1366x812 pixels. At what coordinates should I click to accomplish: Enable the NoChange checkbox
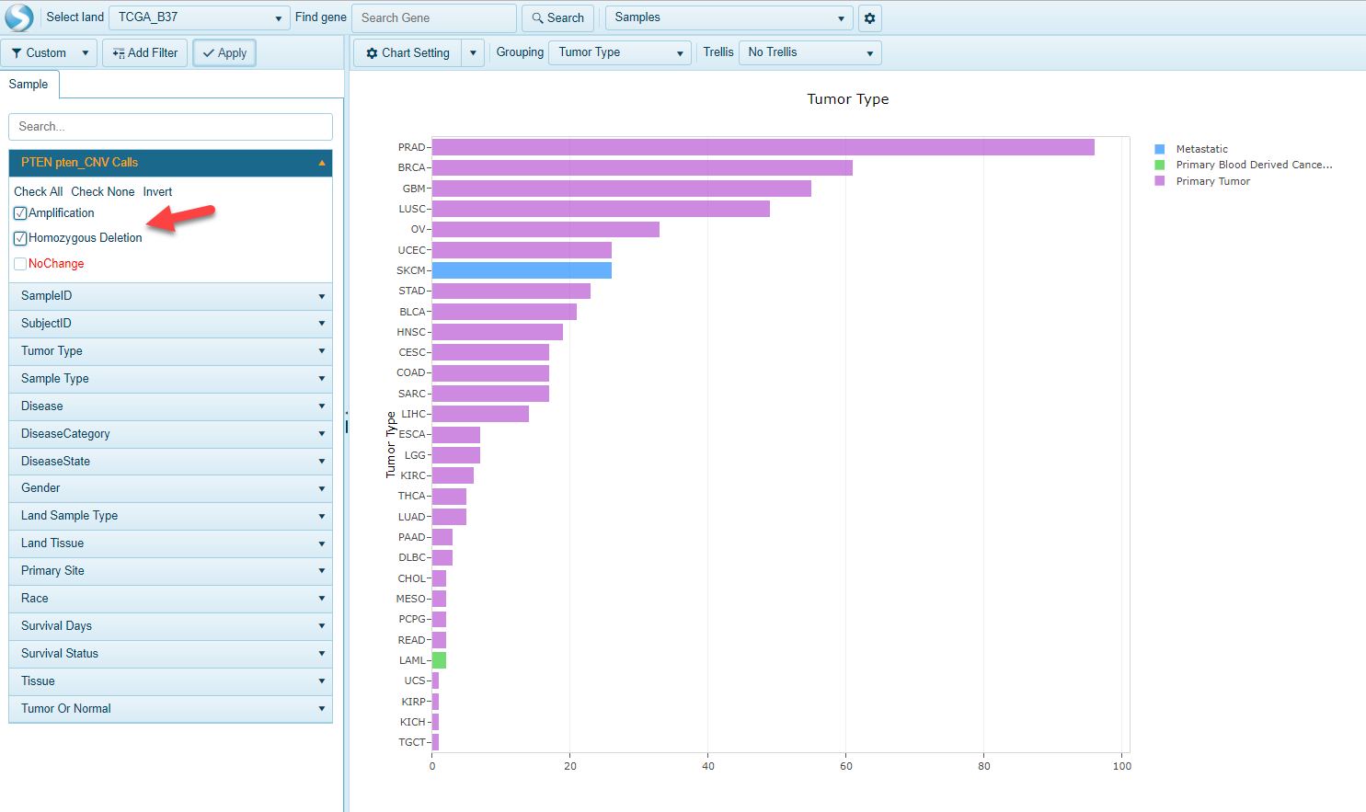[x=20, y=264]
